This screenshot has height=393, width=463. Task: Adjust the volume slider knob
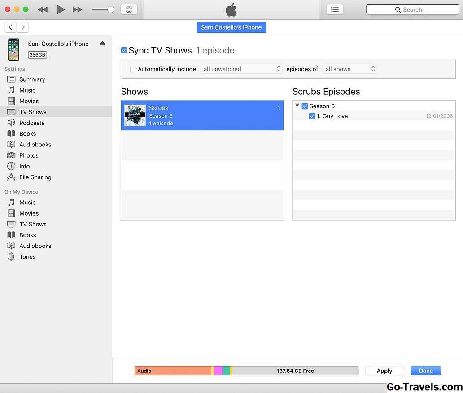pos(110,9)
